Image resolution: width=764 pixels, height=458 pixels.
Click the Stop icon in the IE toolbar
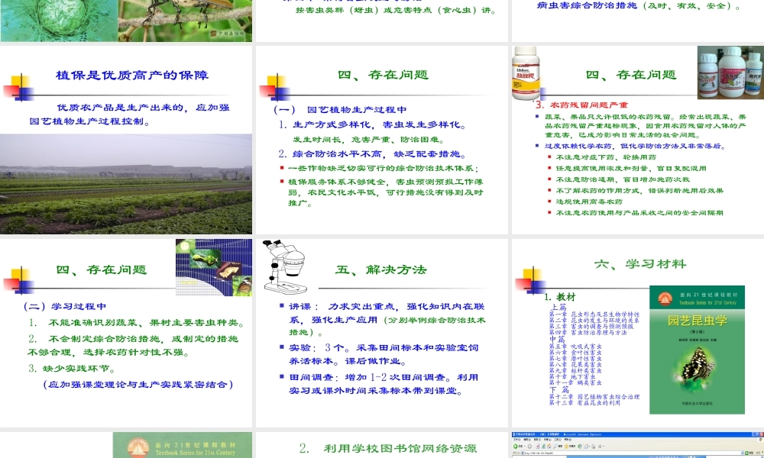(x=537, y=447)
